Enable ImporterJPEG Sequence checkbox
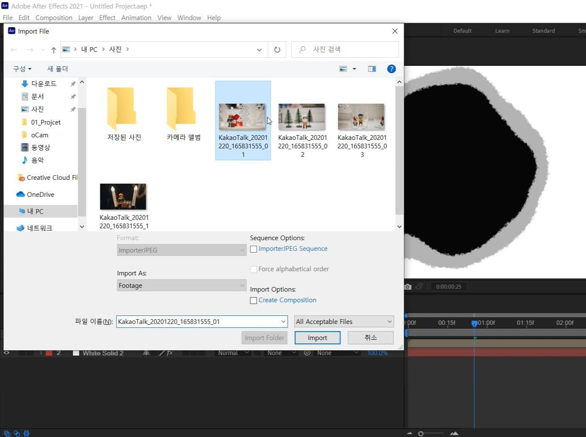The width and height of the screenshot is (586, 437). click(254, 249)
